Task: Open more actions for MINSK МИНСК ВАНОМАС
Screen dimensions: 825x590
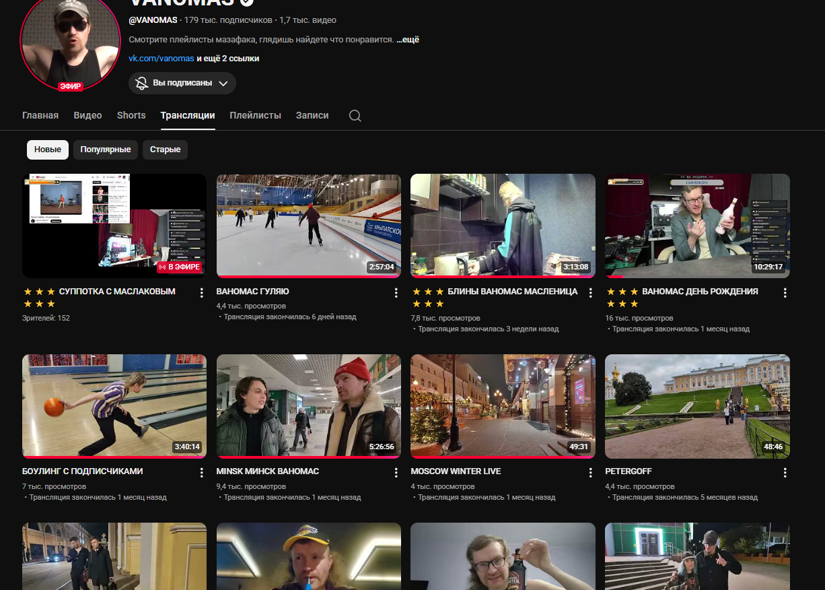Action: click(x=396, y=472)
